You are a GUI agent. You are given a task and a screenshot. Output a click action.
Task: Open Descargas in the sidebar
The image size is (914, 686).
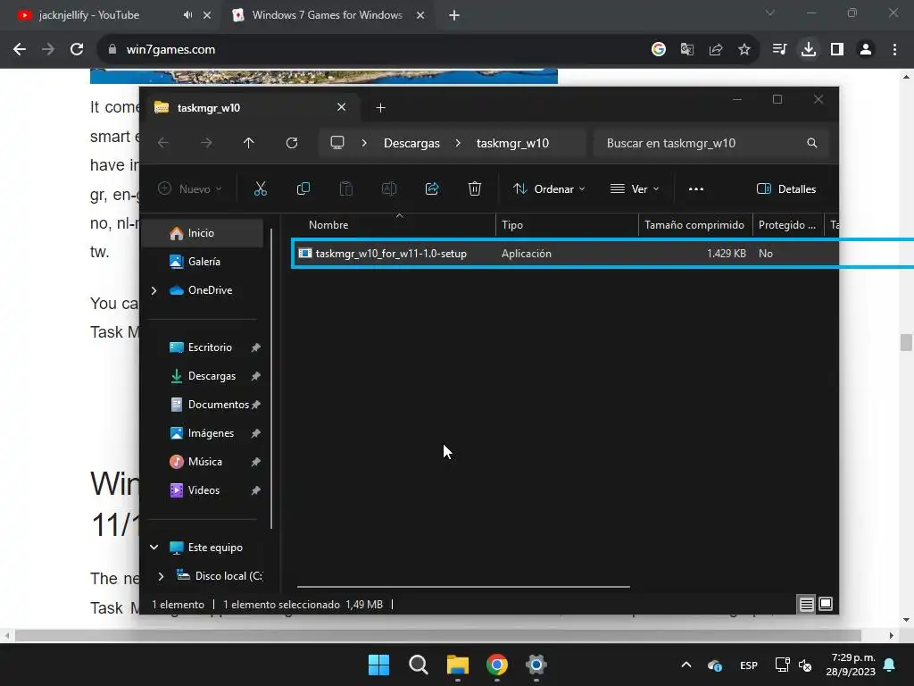(x=202, y=376)
